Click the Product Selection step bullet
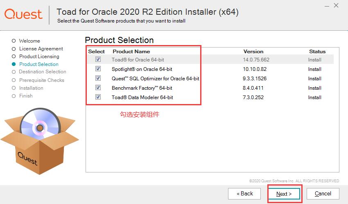The image size is (348, 204). coord(14,64)
